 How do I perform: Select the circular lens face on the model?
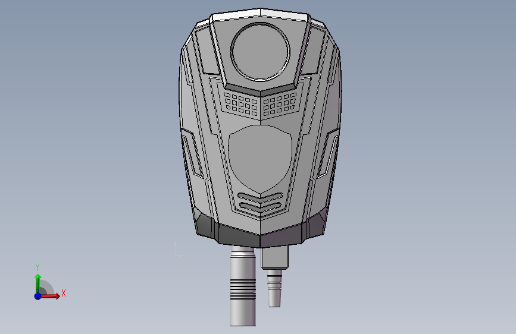[x=260, y=52]
